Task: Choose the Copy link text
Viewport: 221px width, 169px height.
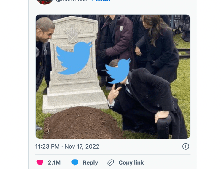Action: [x=131, y=162]
